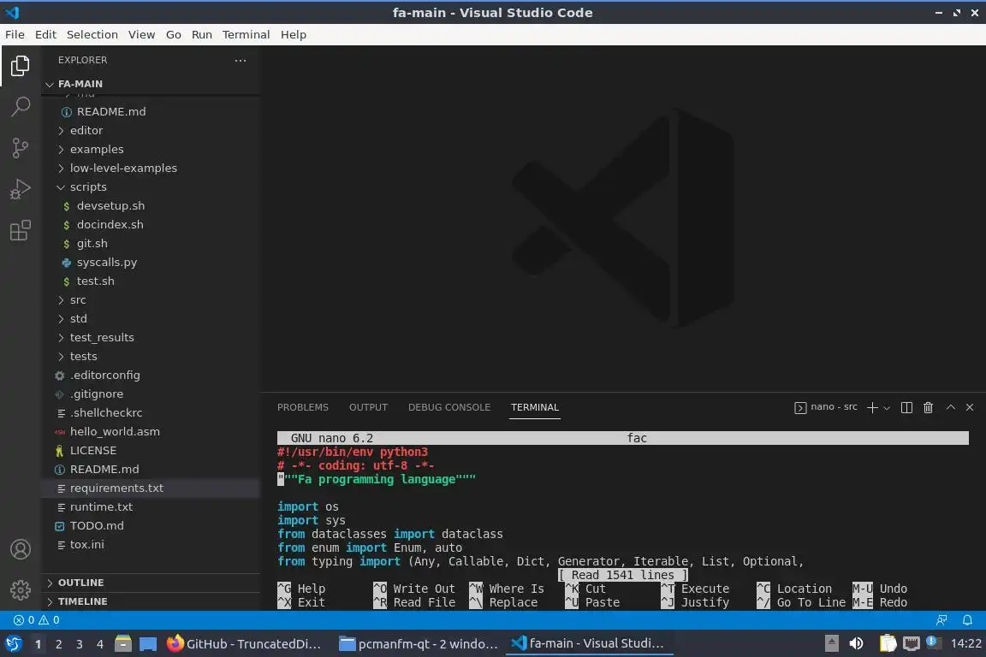Image resolution: width=986 pixels, height=657 pixels.
Task: Open the volume control in system tray
Action: [856, 643]
